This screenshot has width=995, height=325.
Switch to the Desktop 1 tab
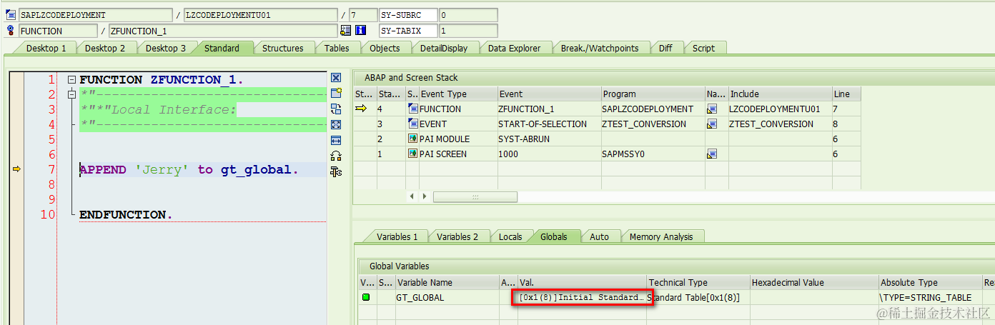(x=46, y=48)
